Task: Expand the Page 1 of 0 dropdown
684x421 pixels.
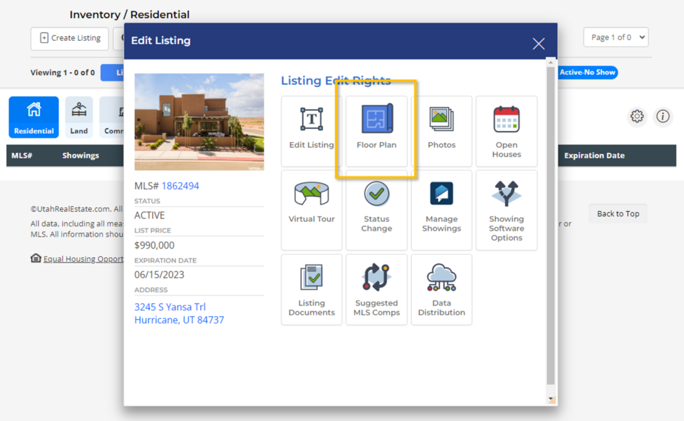Action: [x=615, y=37]
